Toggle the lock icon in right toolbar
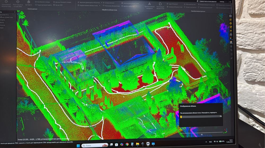This screenshot has height=148, width=265. point(231,34)
